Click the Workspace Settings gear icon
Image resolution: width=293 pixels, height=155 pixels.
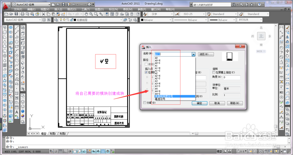tap(44, 20)
